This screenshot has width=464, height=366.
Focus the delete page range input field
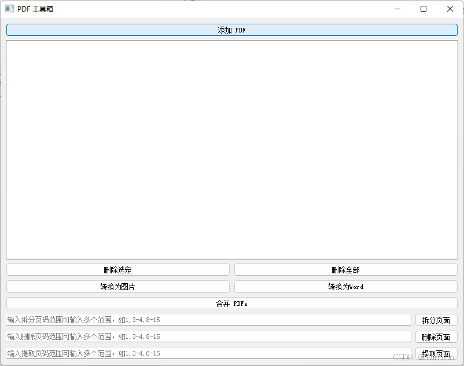click(208, 336)
